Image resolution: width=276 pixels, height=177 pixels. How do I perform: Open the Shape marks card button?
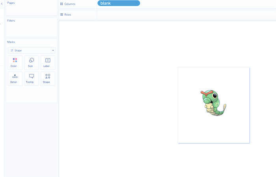click(x=48, y=79)
